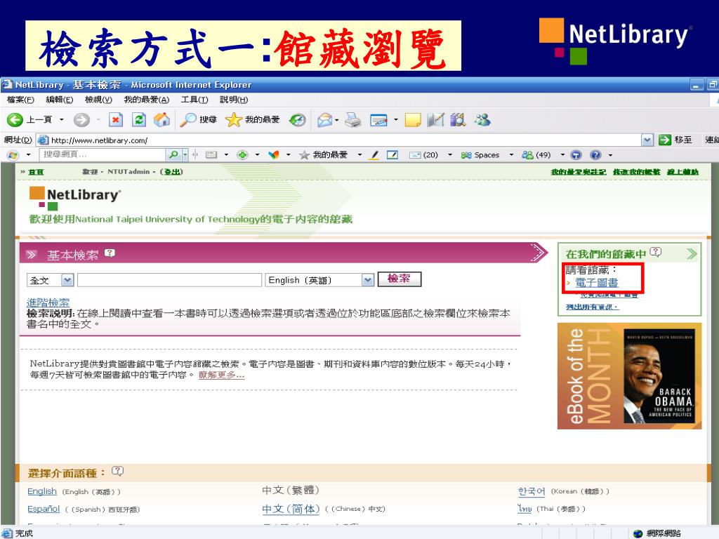
Task: Open the 我的最愛(A) menu
Action: pos(147,100)
